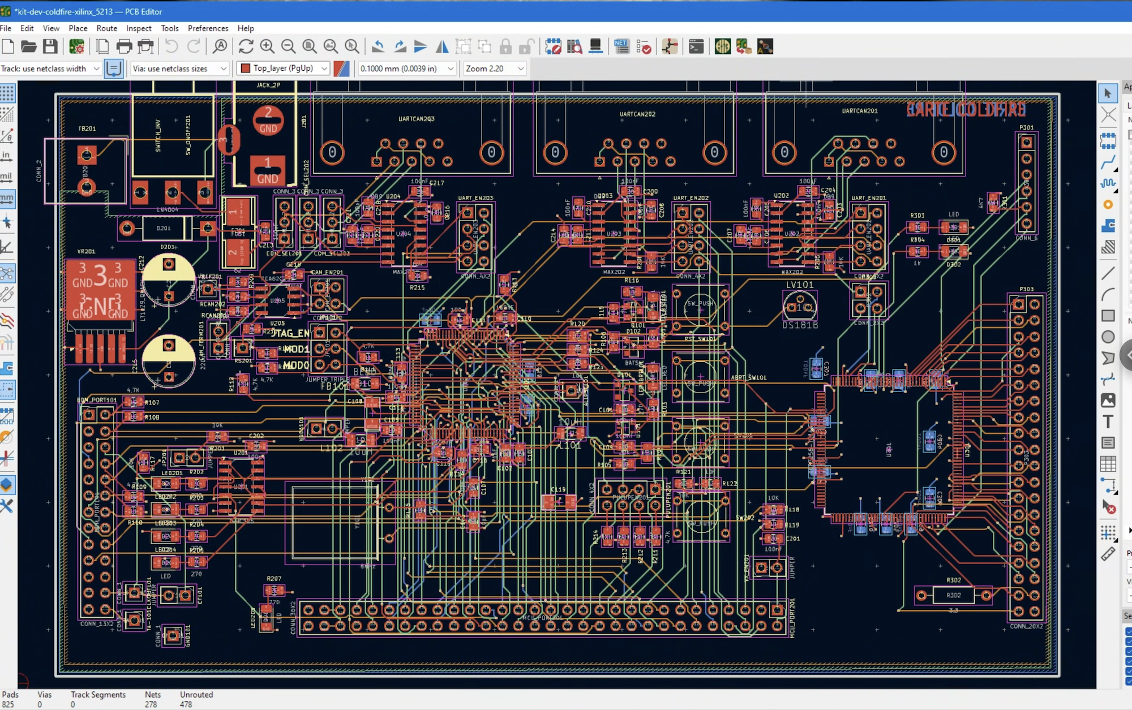Open the Route menu
The width and height of the screenshot is (1132, 710).
(106, 28)
